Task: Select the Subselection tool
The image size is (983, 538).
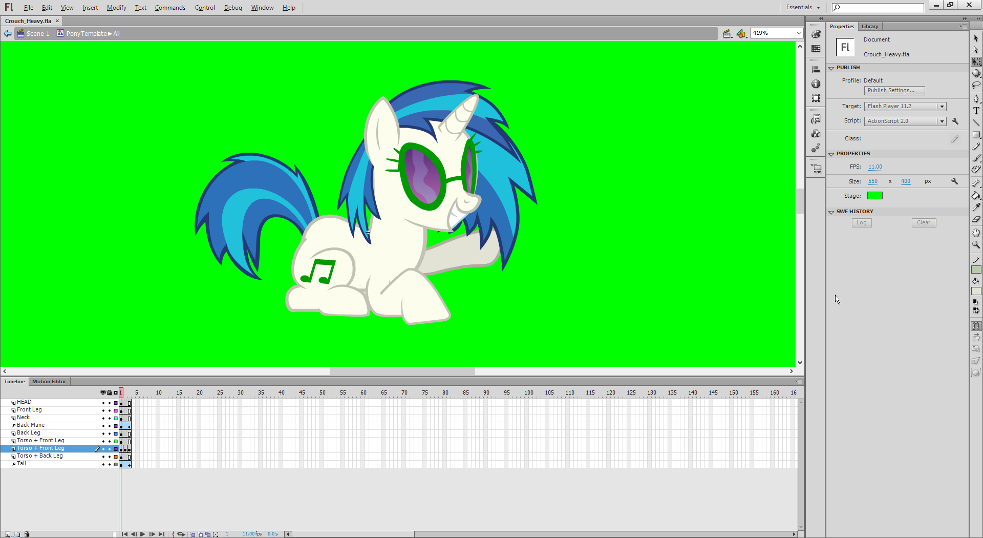Action: (x=976, y=50)
